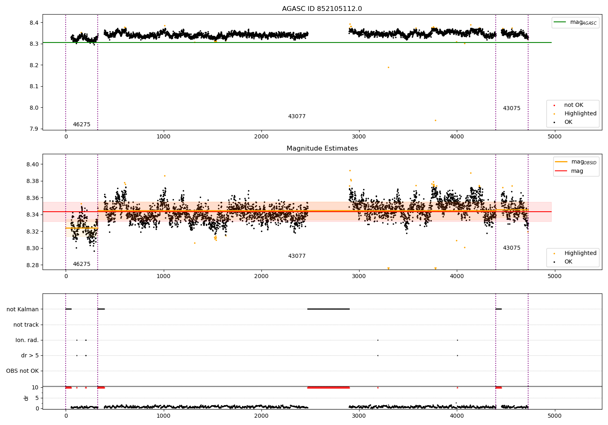Select the orange mag OBSID legend entry

point(576,162)
